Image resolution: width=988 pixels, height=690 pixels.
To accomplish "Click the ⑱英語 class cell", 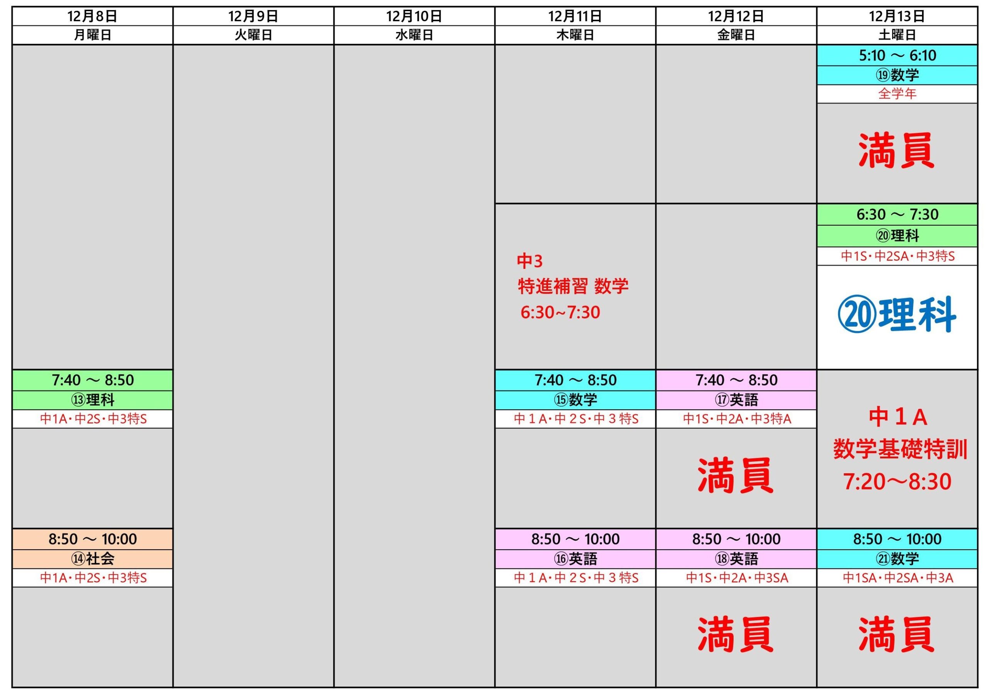I will [x=736, y=559].
